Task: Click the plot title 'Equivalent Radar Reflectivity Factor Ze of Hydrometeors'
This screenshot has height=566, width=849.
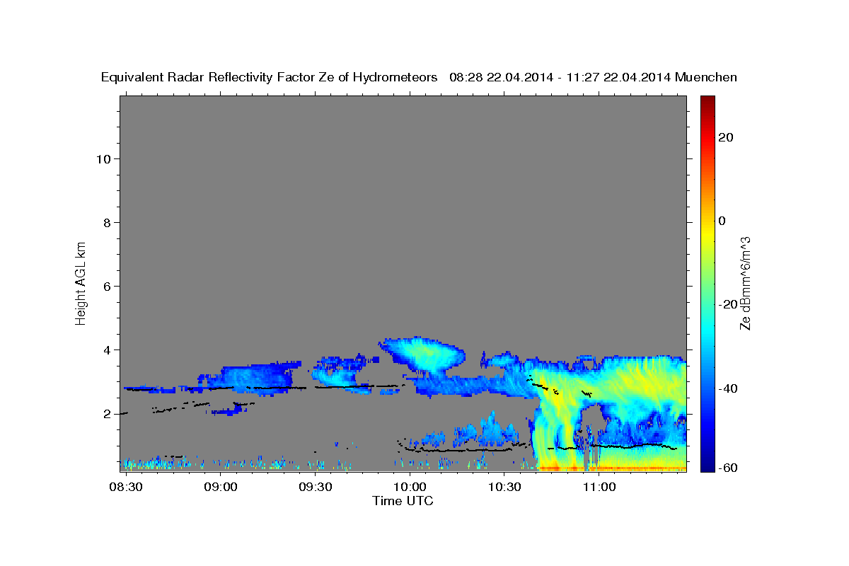Action: coord(270,78)
